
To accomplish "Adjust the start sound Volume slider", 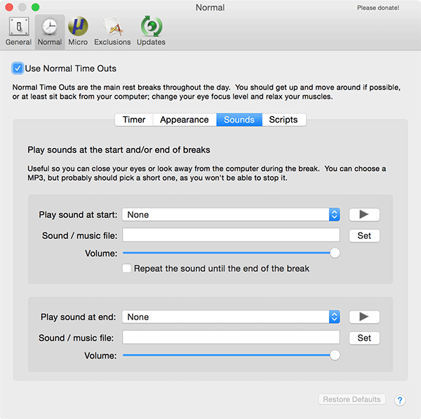I will click(231, 253).
